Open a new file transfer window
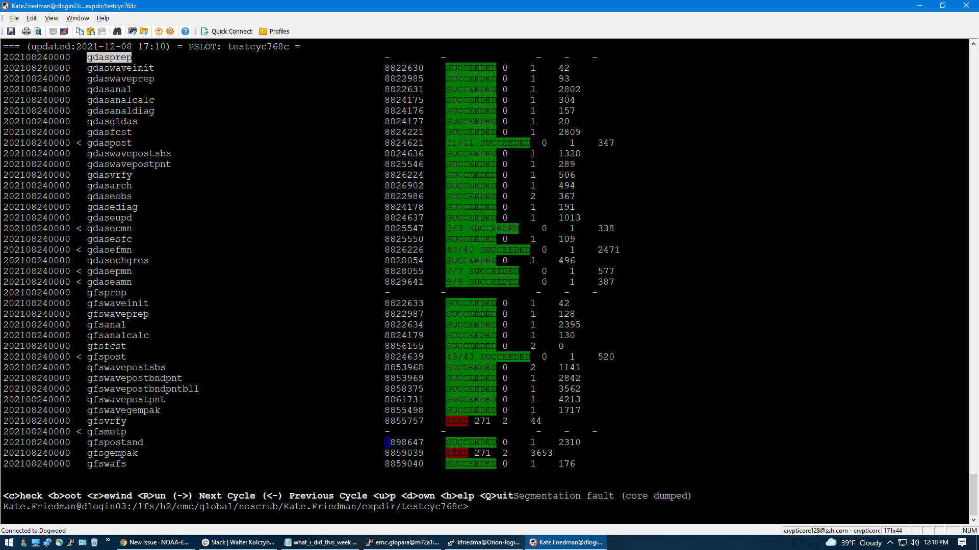The width and height of the screenshot is (979, 550). (144, 31)
